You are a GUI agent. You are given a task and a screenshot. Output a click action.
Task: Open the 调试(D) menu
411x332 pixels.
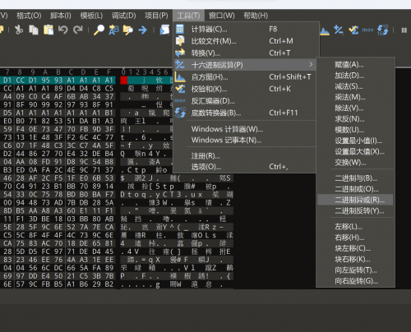(123, 16)
